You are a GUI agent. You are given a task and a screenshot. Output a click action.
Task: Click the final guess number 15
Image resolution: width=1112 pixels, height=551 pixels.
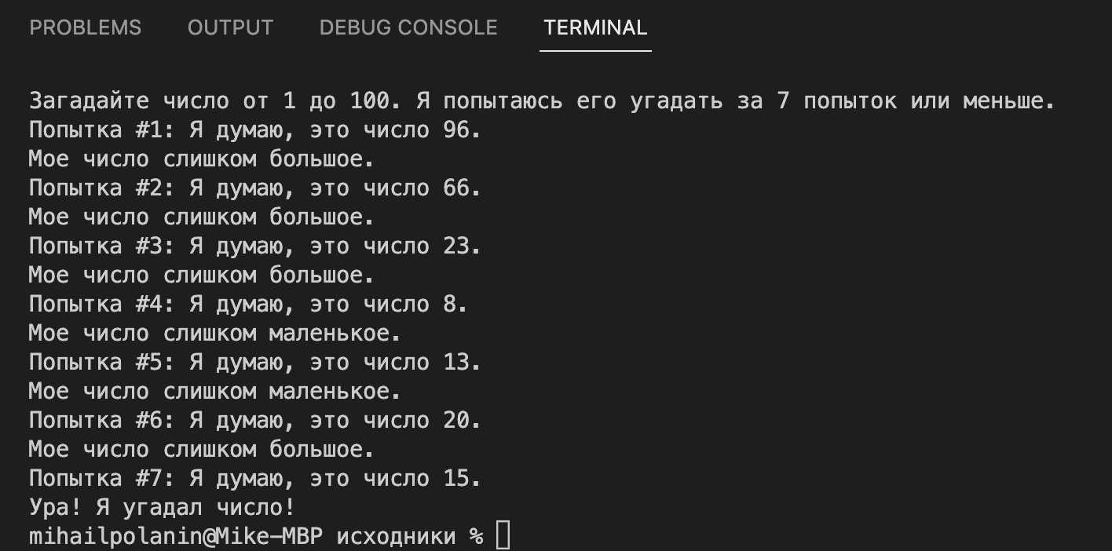pos(457,478)
